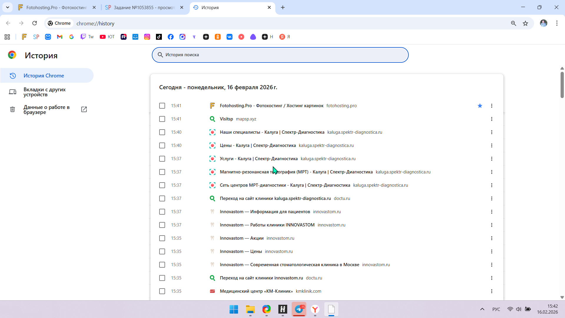
Task: Click the blue star on Fotohosting.Pro entry
Action: pyautogui.click(x=480, y=106)
